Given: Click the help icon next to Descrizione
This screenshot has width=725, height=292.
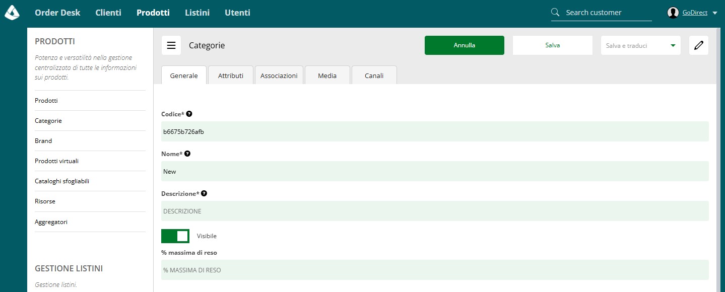Looking at the screenshot, I should coord(204,193).
